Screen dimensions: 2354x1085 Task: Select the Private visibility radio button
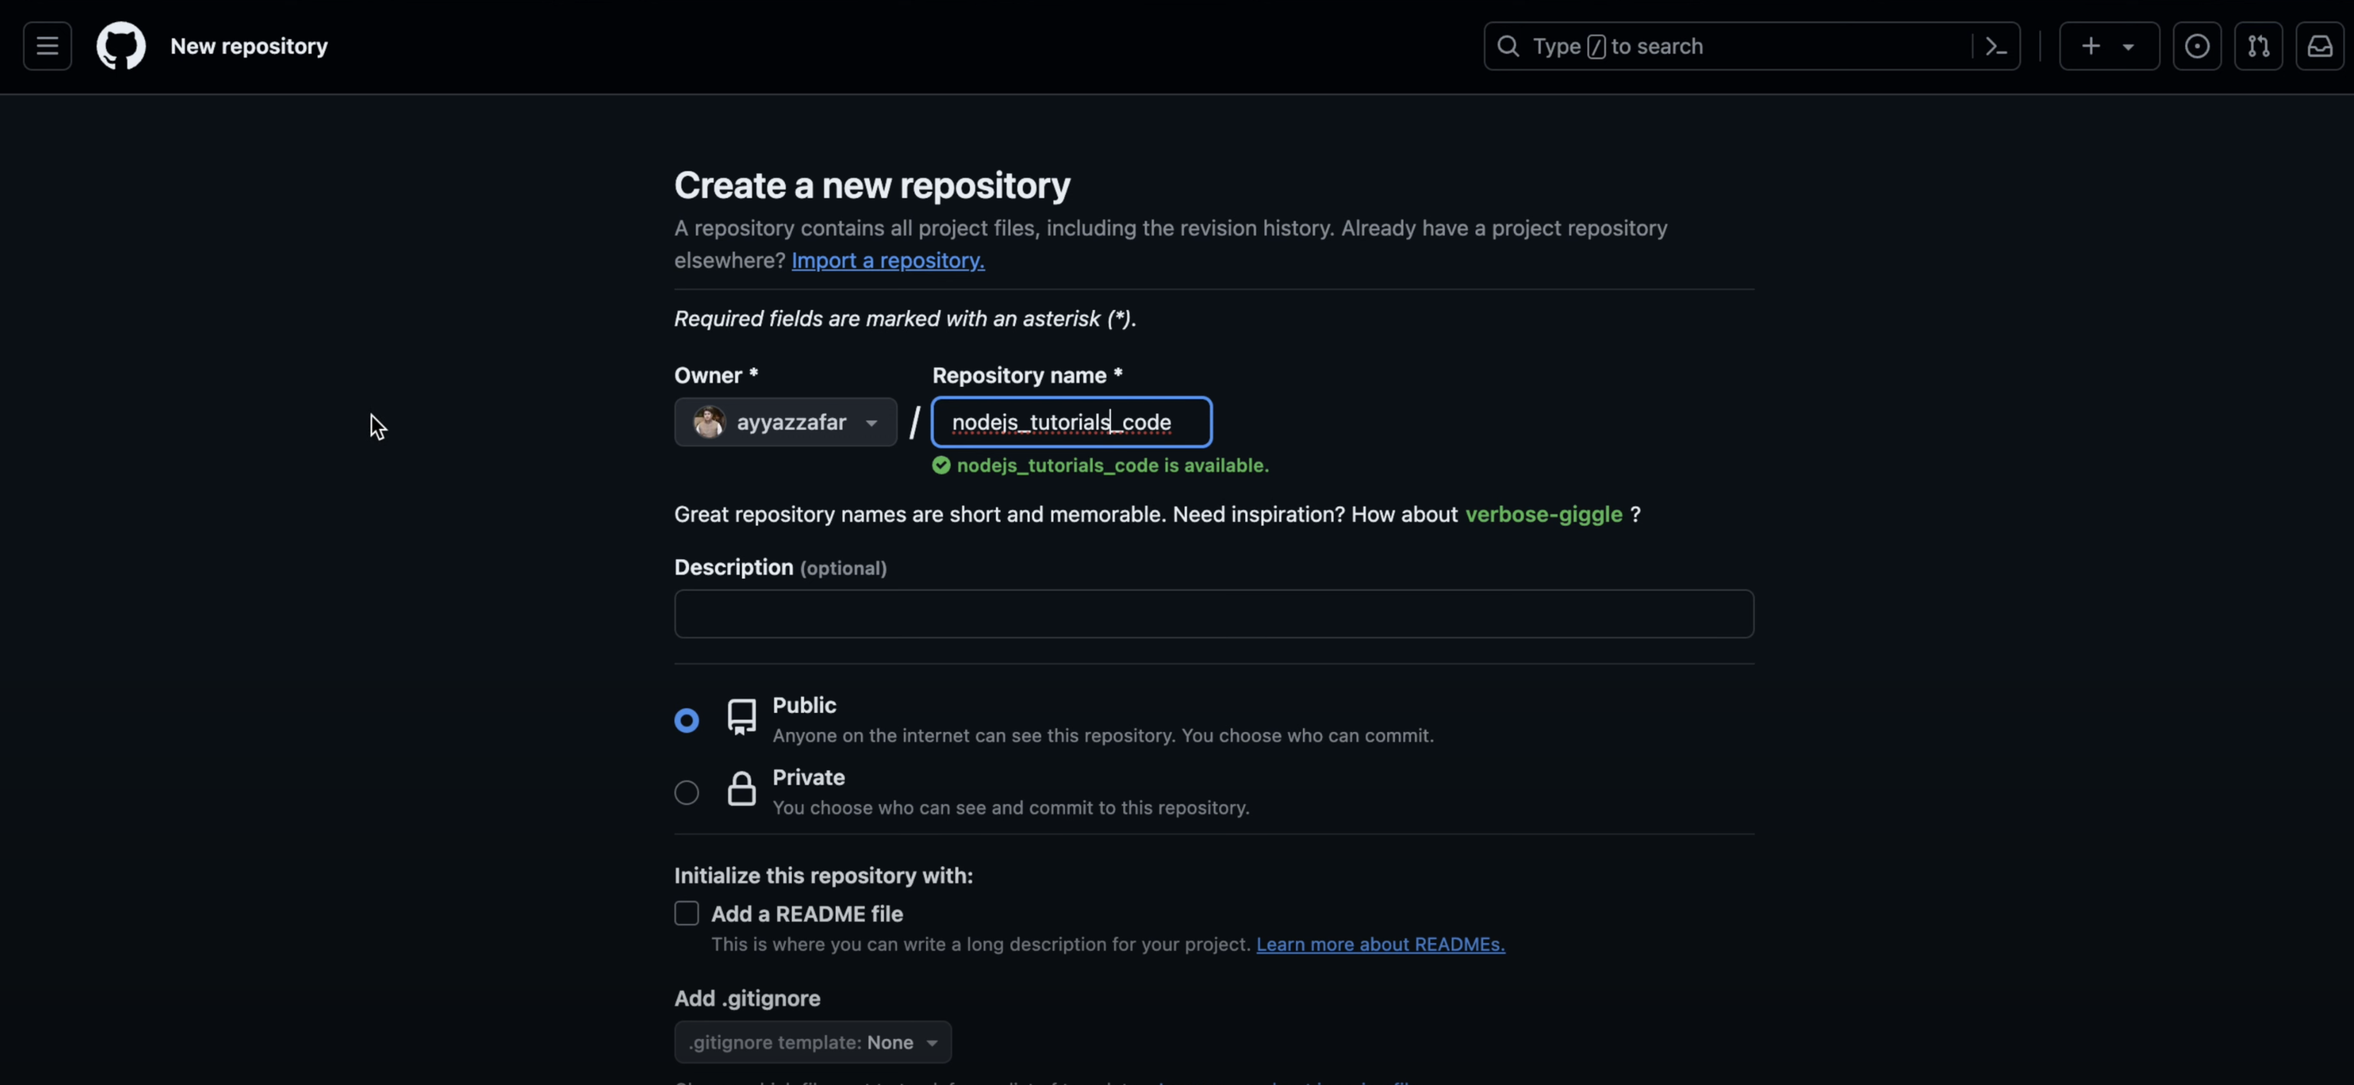pos(686,793)
